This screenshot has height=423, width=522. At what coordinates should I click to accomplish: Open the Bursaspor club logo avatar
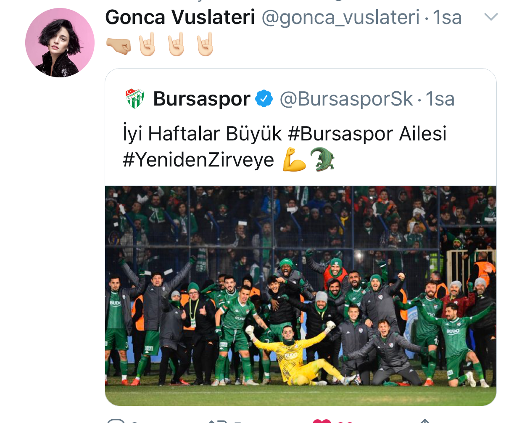(x=135, y=99)
